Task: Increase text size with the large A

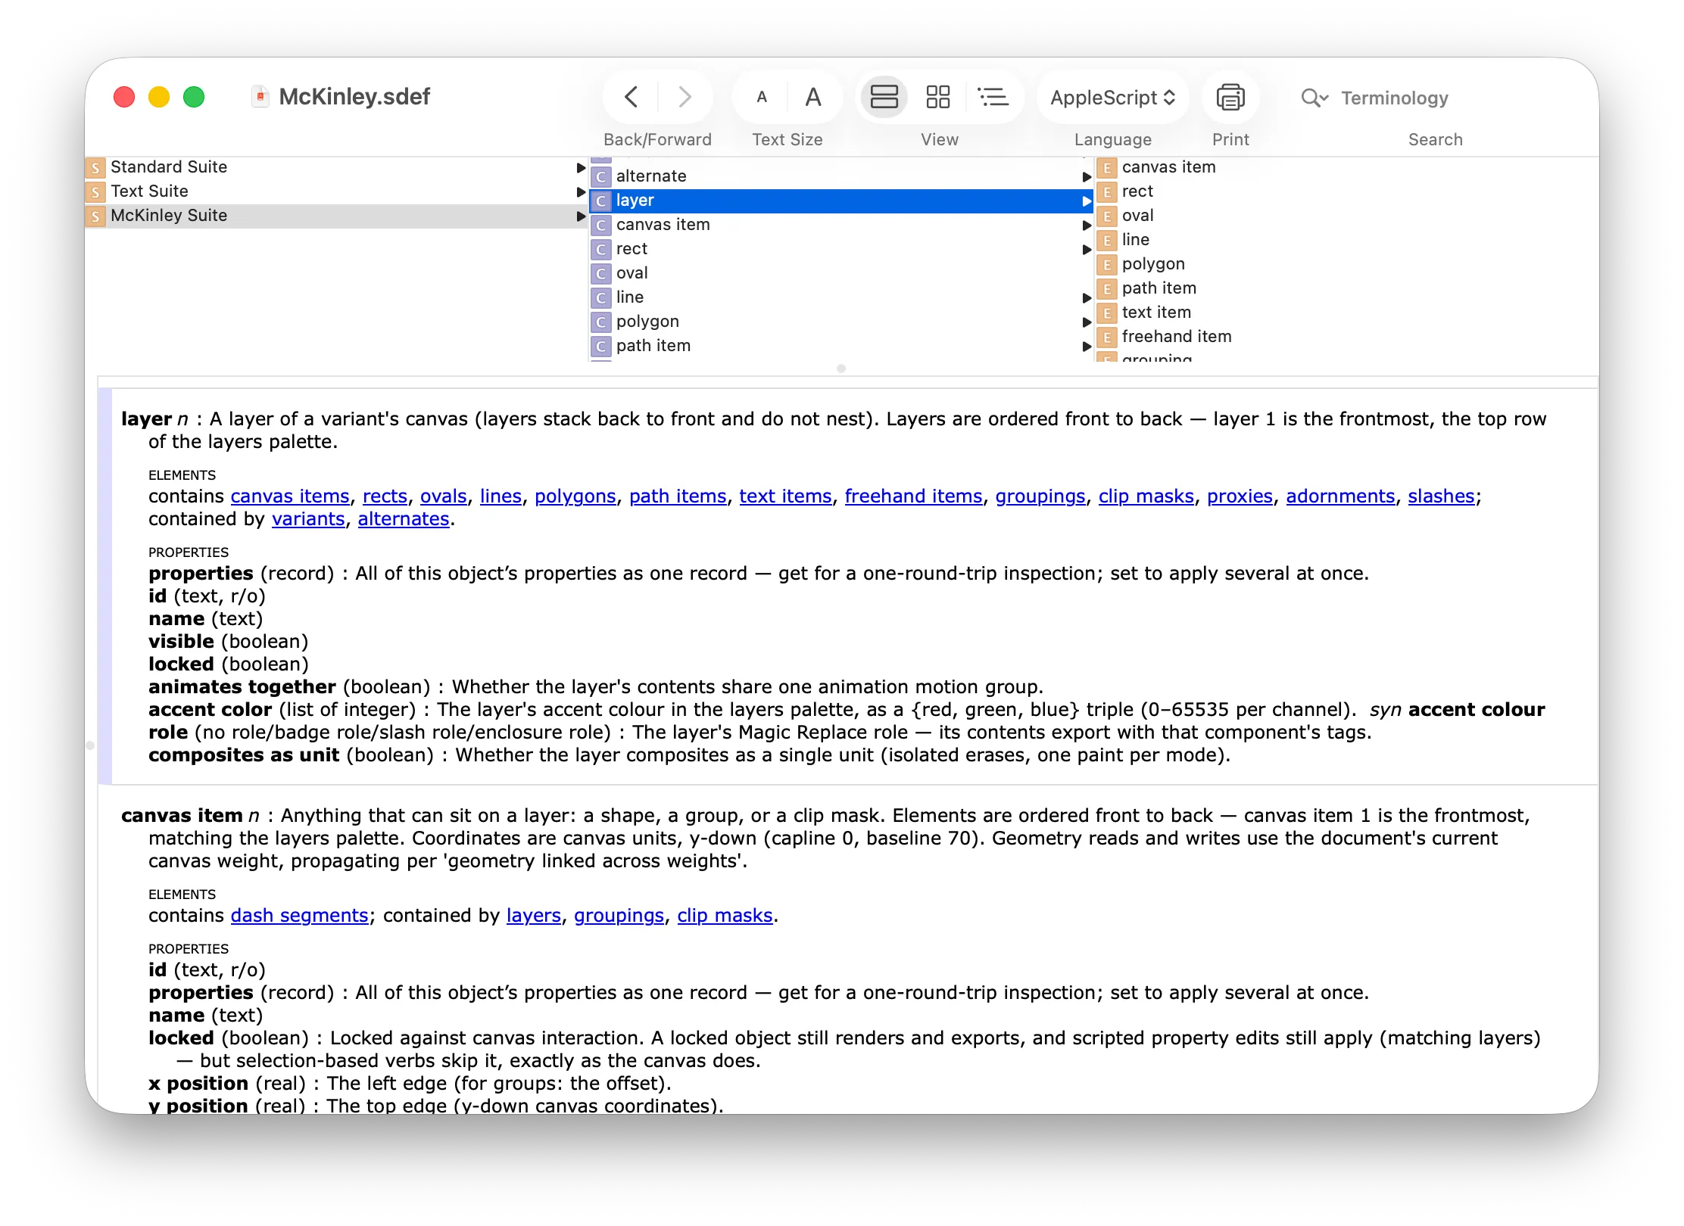Action: [x=813, y=97]
